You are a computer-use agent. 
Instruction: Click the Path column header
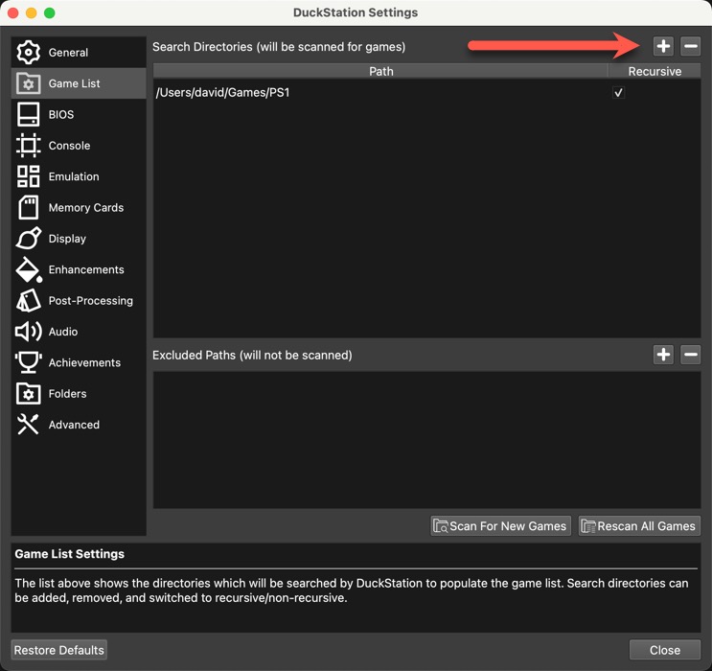pyautogui.click(x=381, y=71)
